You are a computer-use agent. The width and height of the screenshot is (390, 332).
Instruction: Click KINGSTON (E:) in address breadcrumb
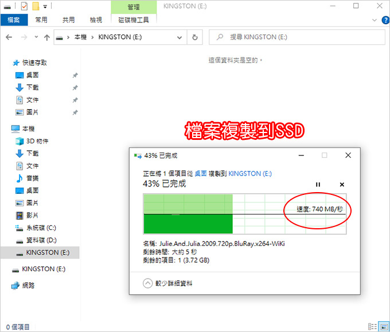(120, 37)
